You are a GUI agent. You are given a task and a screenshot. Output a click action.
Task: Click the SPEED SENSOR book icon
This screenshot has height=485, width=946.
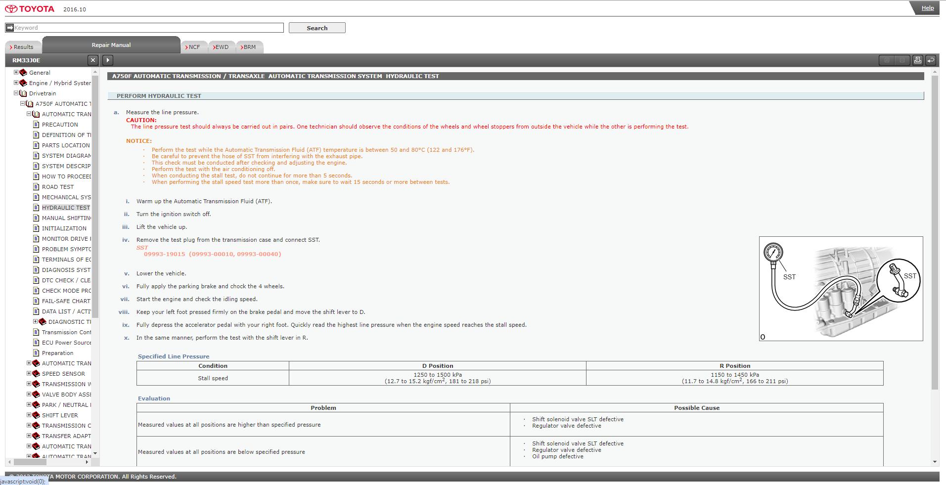pyautogui.click(x=36, y=374)
